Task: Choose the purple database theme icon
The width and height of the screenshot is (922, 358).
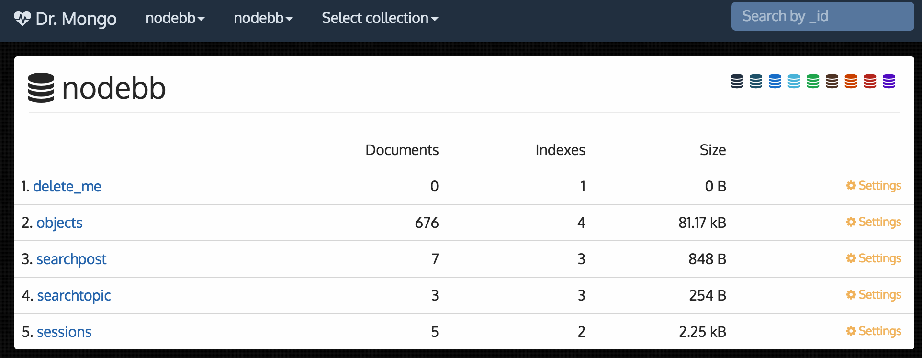Action: tap(889, 81)
